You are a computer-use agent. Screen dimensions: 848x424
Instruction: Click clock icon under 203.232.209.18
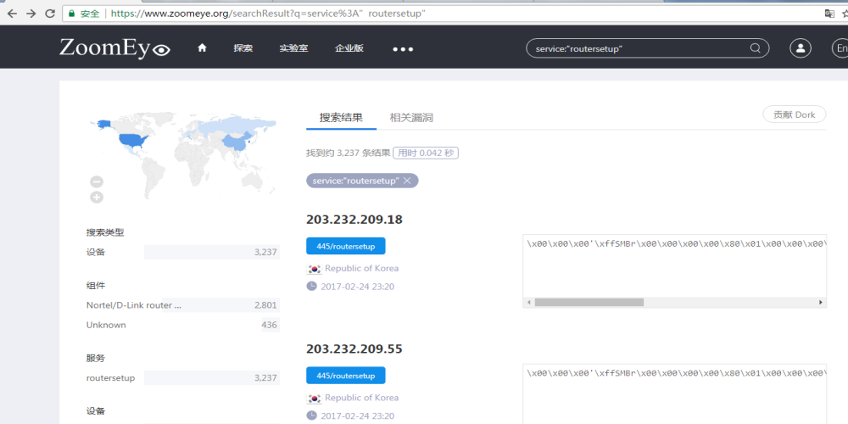[x=311, y=286]
